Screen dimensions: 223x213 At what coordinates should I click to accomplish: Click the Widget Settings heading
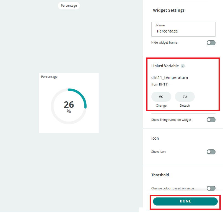point(169,10)
